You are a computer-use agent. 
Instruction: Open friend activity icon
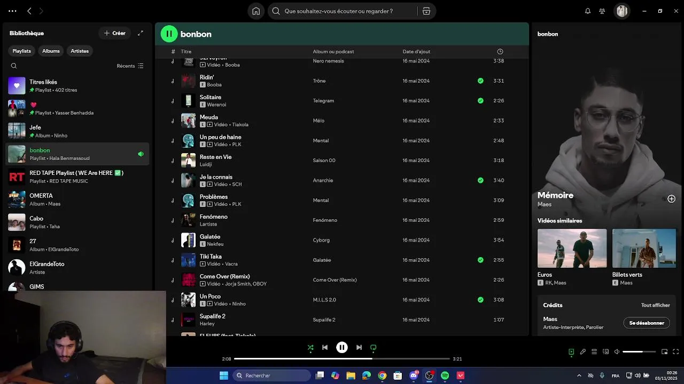point(602,11)
